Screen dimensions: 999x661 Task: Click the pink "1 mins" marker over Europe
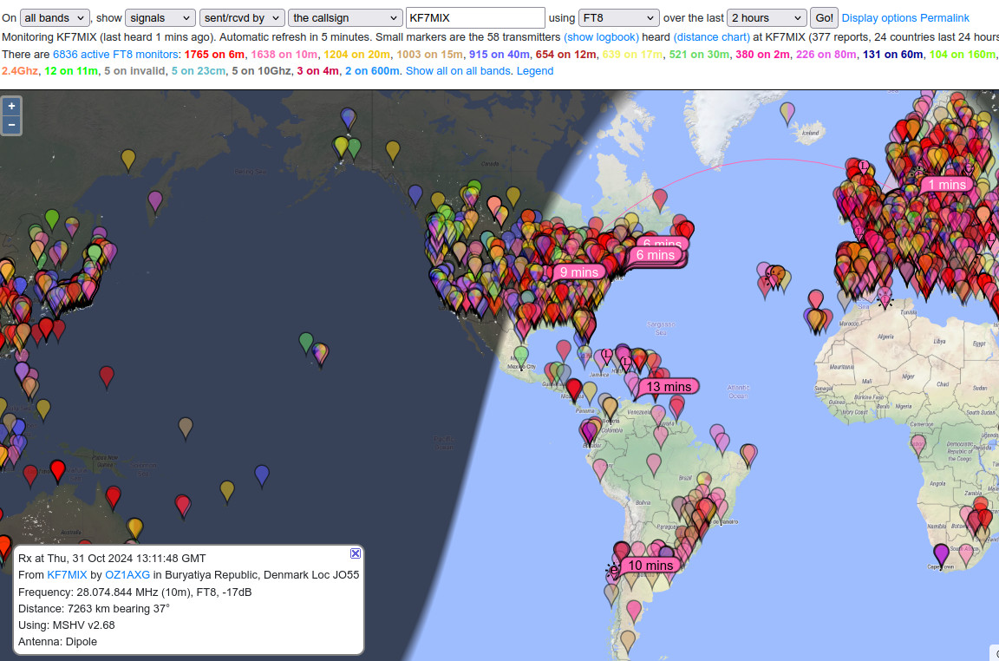pyautogui.click(x=947, y=185)
